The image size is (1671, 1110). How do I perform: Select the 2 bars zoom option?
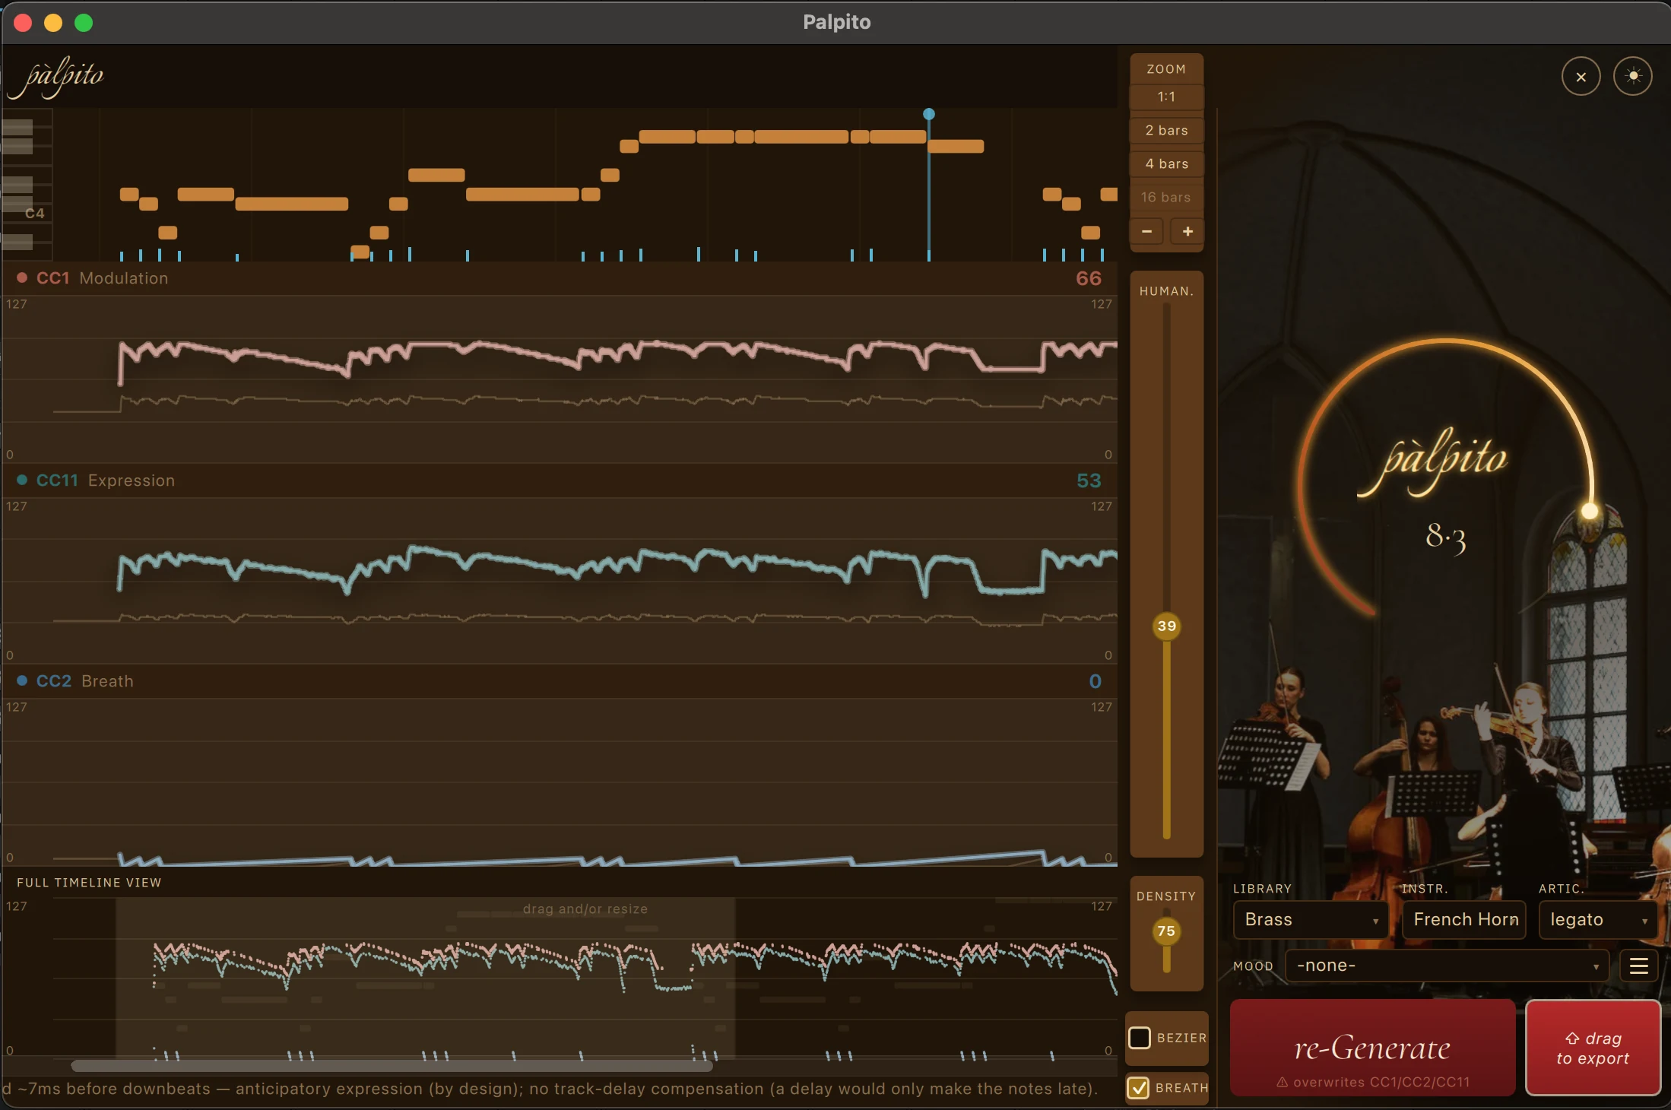[1166, 130]
